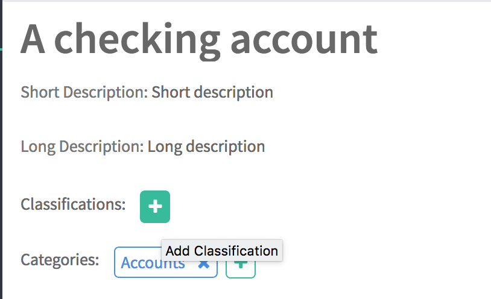
Task: Click the "Categories:" label
Action: point(60,260)
